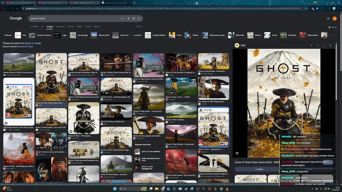Open the volume control in system tray
Image resolution: width=342 pixels, height=192 pixels.
[328, 189]
